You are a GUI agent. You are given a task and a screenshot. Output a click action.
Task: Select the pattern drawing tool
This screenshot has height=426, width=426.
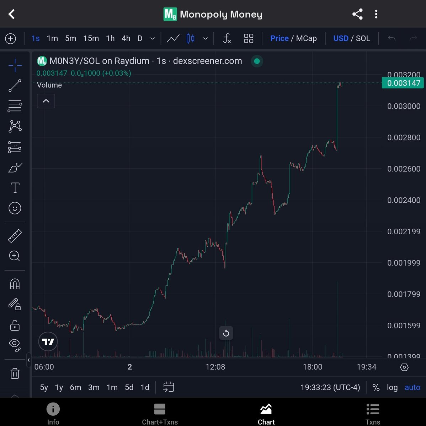pos(15,126)
